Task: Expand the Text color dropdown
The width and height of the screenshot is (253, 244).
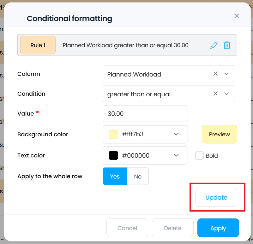Action: (x=176, y=156)
